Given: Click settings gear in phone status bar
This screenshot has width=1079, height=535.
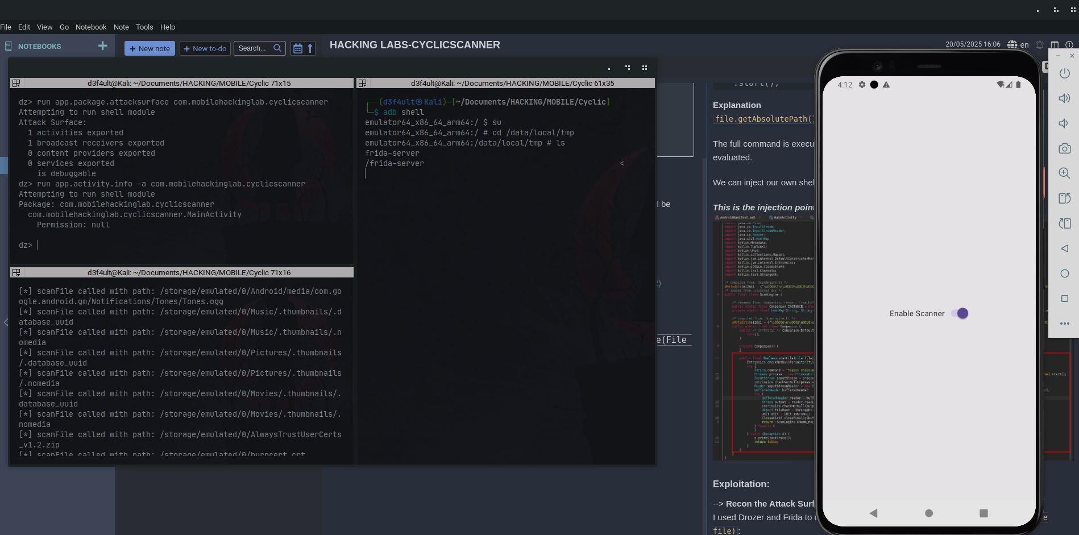Looking at the screenshot, I should [x=862, y=85].
